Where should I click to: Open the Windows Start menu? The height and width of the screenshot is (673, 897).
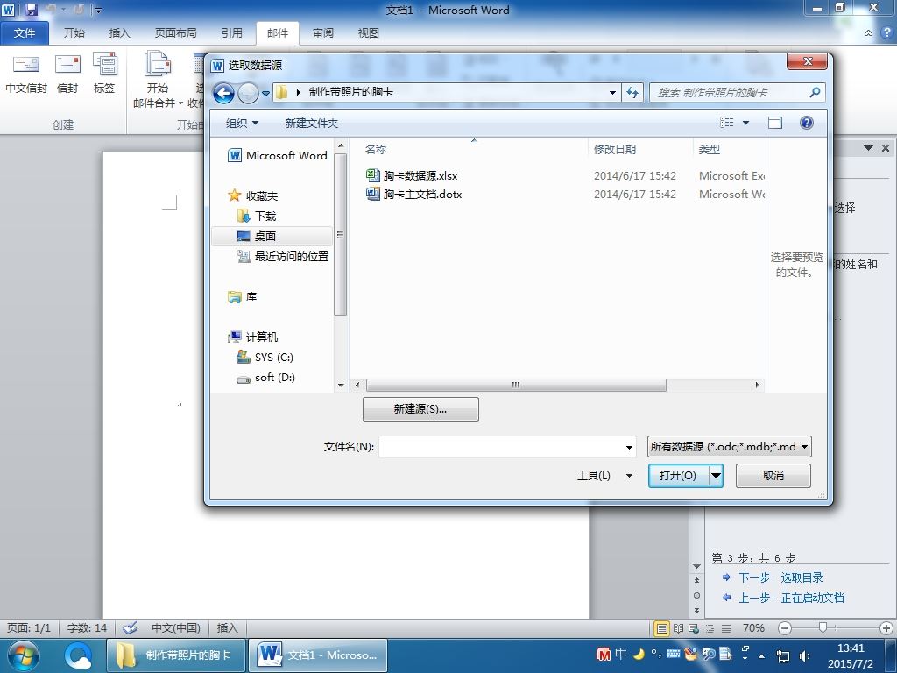pyautogui.click(x=23, y=655)
